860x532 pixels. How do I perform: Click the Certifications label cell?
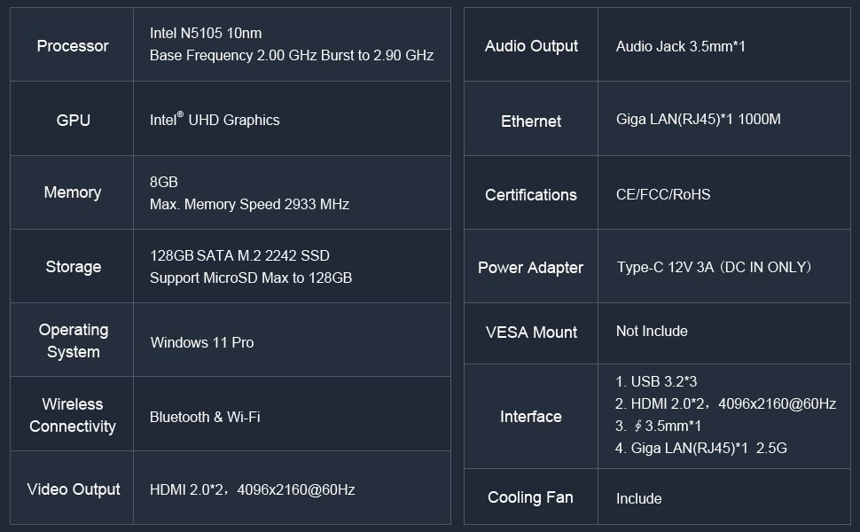coord(531,195)
